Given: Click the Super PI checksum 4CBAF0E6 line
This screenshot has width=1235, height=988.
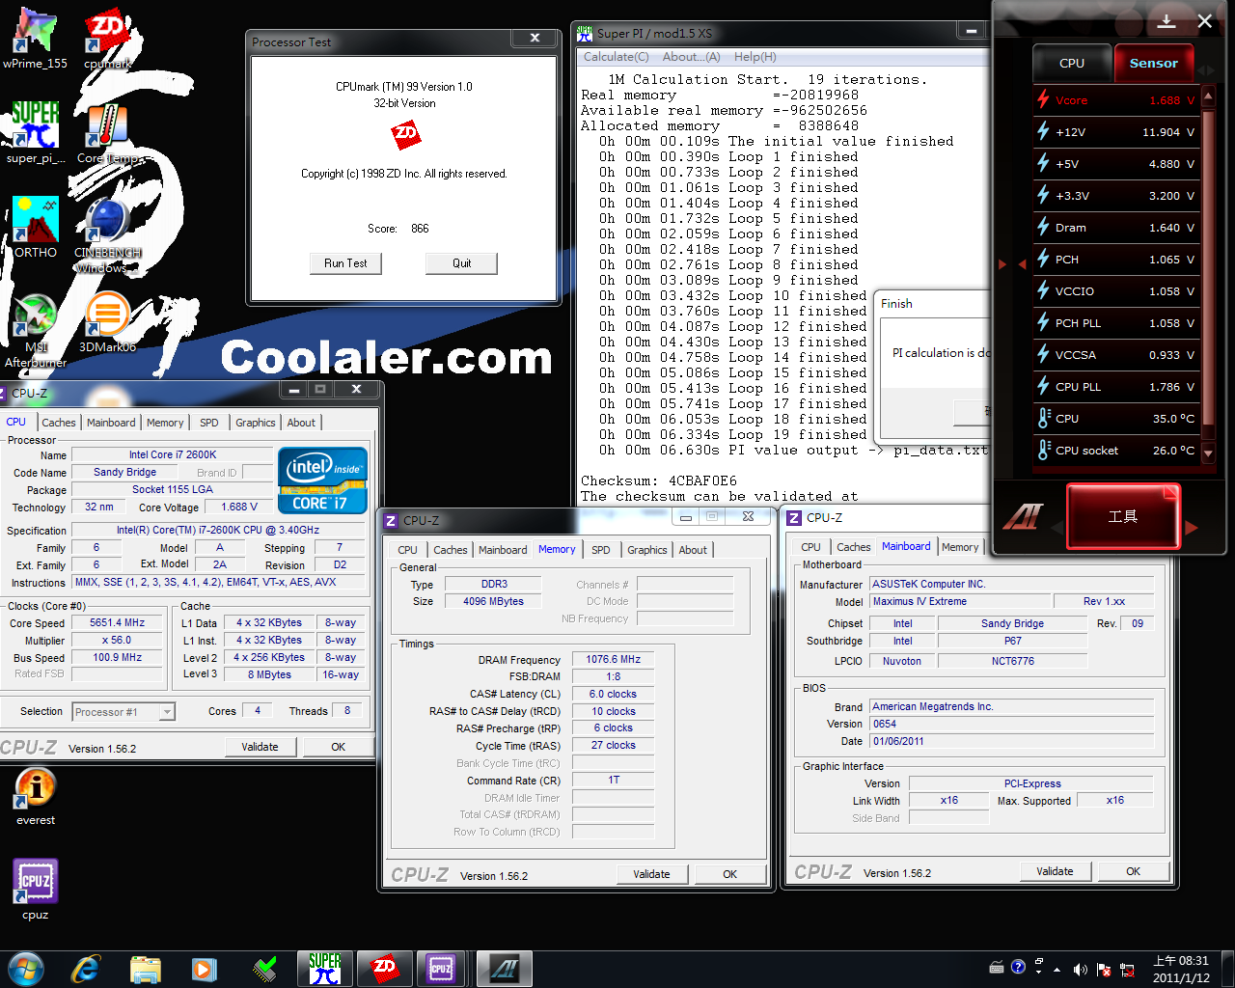Looking at the screenshot, I should pyautogui.click(x=659, y=480).
